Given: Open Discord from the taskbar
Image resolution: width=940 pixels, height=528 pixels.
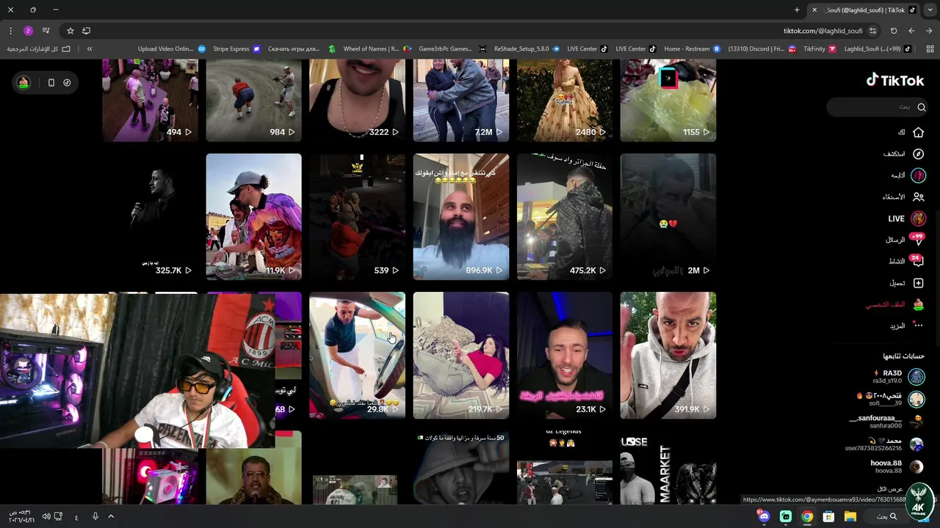Looking at the screenshot, I should coord(764,516).
